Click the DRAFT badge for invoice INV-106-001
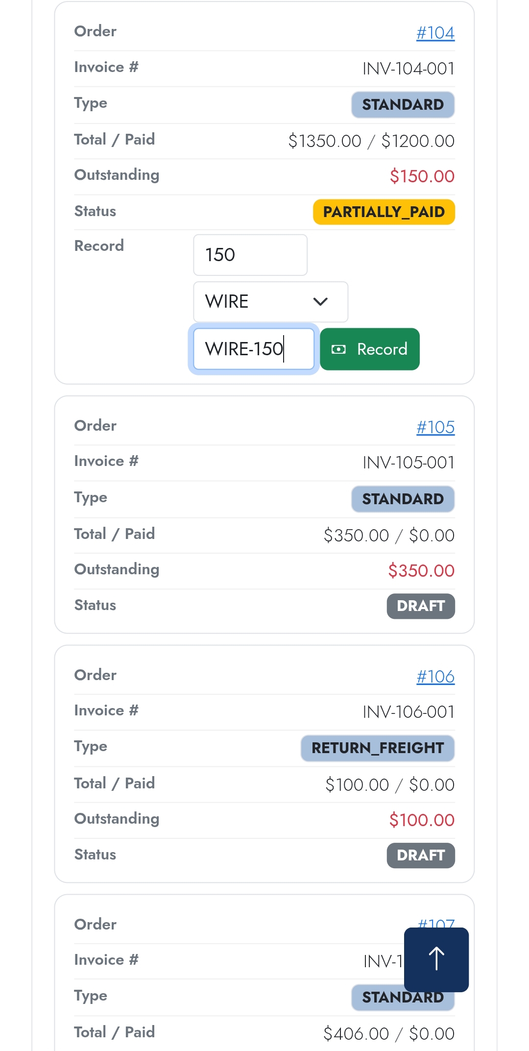 click(x=420, y=855)
